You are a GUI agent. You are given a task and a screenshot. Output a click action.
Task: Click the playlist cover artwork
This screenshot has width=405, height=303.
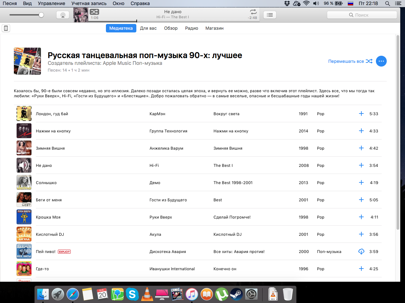click(27, 61)
